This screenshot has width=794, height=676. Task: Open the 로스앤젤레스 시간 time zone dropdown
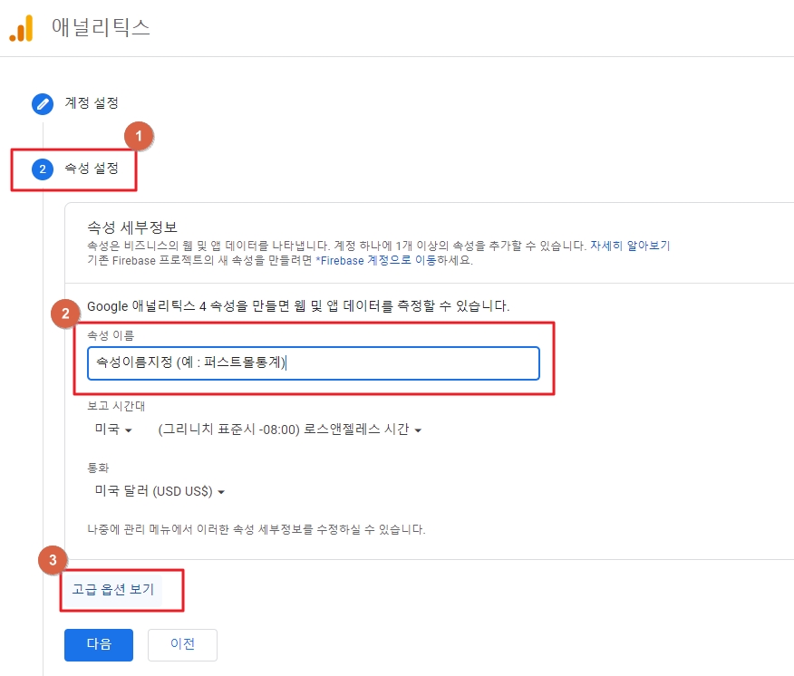290,430
